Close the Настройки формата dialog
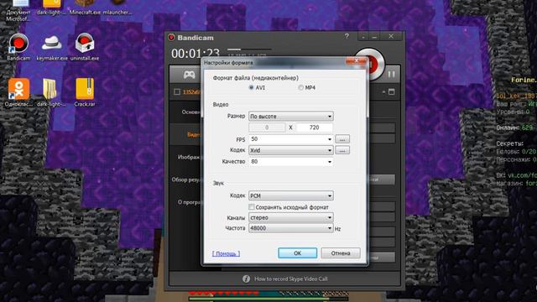Screen dimensions: 537x302 [356, 61]
